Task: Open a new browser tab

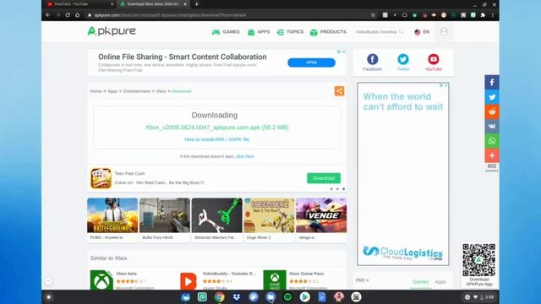Action: (197, 4)
